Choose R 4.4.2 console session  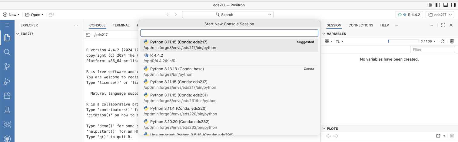click(229, 58)
